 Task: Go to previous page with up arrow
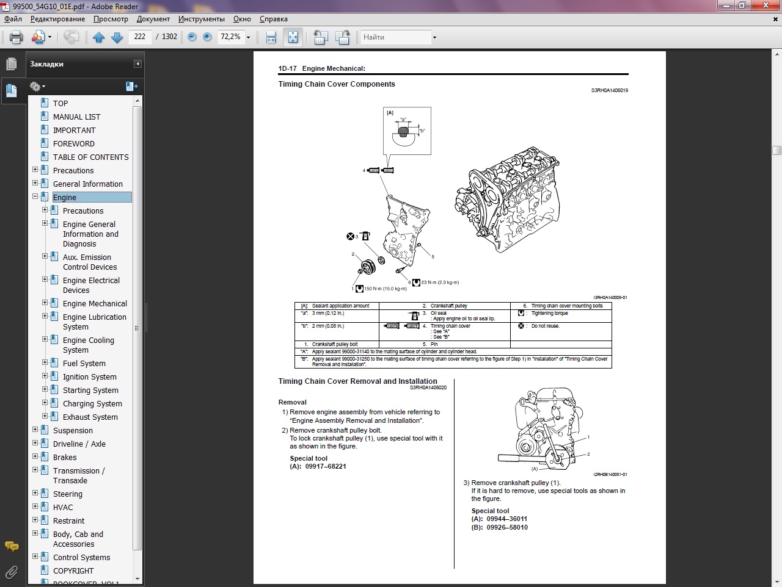pos(99,37)
